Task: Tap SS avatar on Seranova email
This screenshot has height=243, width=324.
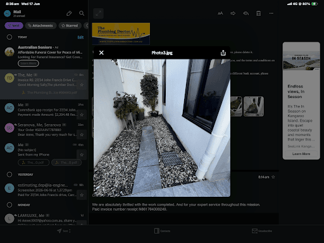Action: coord(9,128)
